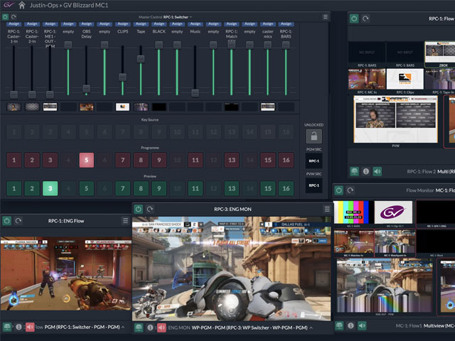Click Assign above Music channel
The height and width of the screenshot is (341, 455).
point(196,23)
